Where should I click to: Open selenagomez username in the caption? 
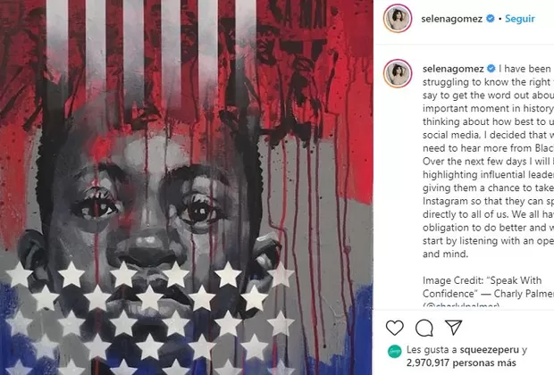[x=453, y=69]
